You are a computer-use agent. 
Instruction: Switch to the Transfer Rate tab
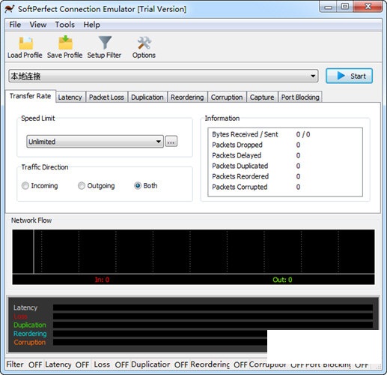(x=31, y=96)
